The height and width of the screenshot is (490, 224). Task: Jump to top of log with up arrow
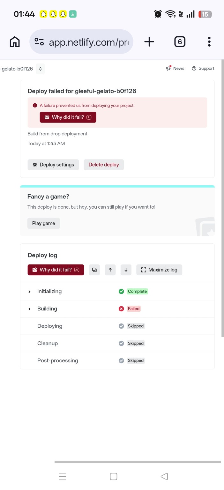tap(110, 270)
